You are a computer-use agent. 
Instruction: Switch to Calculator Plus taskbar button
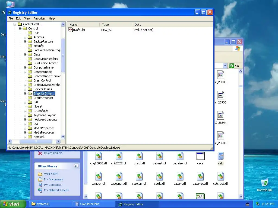[93, 204]
